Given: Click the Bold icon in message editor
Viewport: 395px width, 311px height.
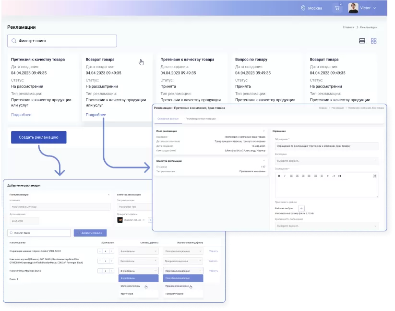Looking at the screenshot, I should 279,176.
